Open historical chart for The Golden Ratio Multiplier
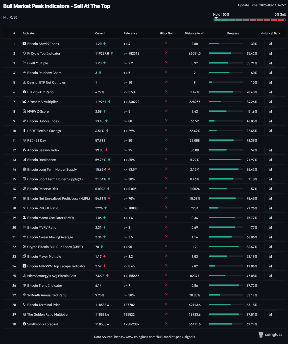 coord(270,314)
